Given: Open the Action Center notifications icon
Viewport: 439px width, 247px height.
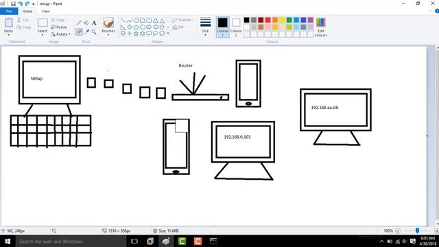Looking at the screenshot, I should [x=413, y=241].
